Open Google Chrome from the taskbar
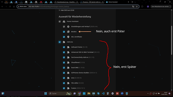The image size is (173, 97). point(79,94)
